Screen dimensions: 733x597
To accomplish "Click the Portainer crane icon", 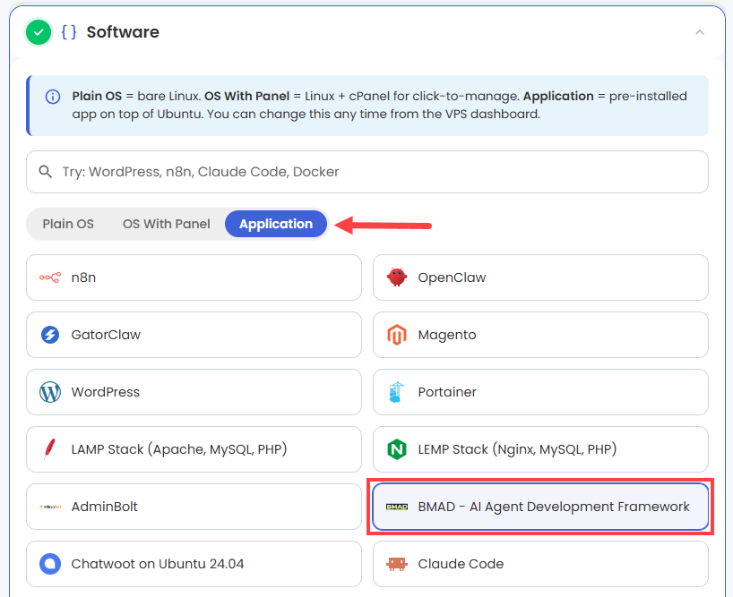I will [396, 392].
